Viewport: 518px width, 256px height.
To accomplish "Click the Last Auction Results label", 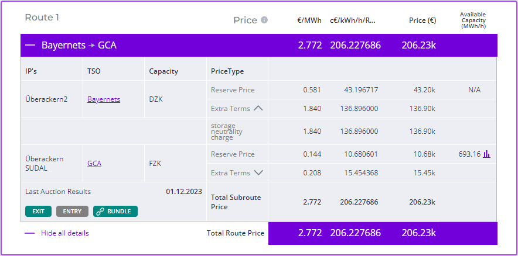I will [x=58, y=192].
